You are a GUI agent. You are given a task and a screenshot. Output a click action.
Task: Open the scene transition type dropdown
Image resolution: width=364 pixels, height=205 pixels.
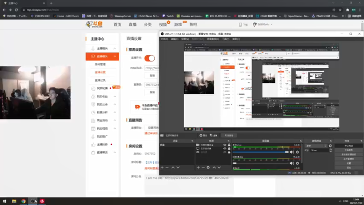point(316,146)
